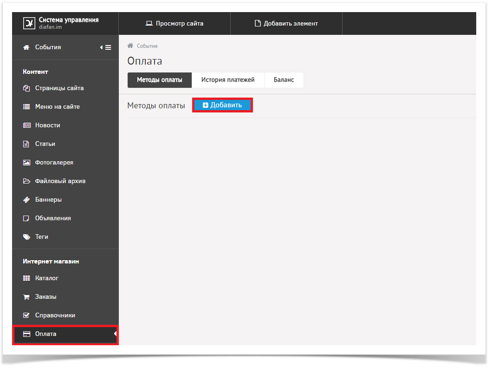Click the Фотогалерея image icon
Screen dimensions: 492x368
26,163
